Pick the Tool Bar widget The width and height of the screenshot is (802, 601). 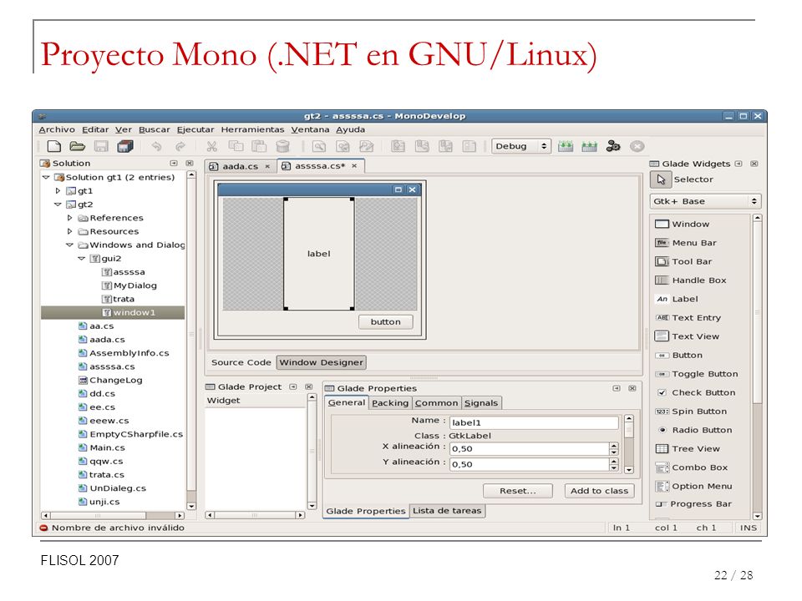pos(683,261)
